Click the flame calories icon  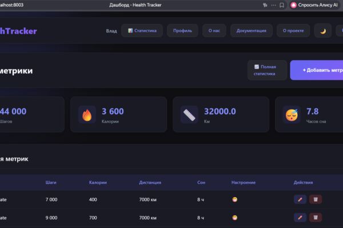[87, 115]
